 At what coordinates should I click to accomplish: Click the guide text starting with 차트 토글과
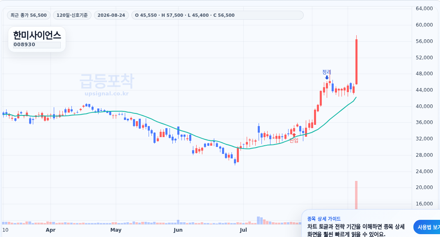click(356, 230)
